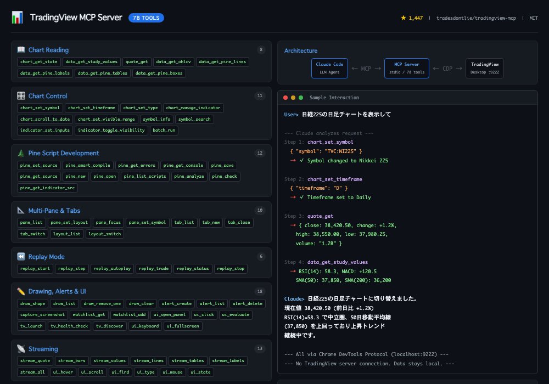549x384 pixels.
Task: Click the tv_health_check tool tag
Action: tap(69, 326)
